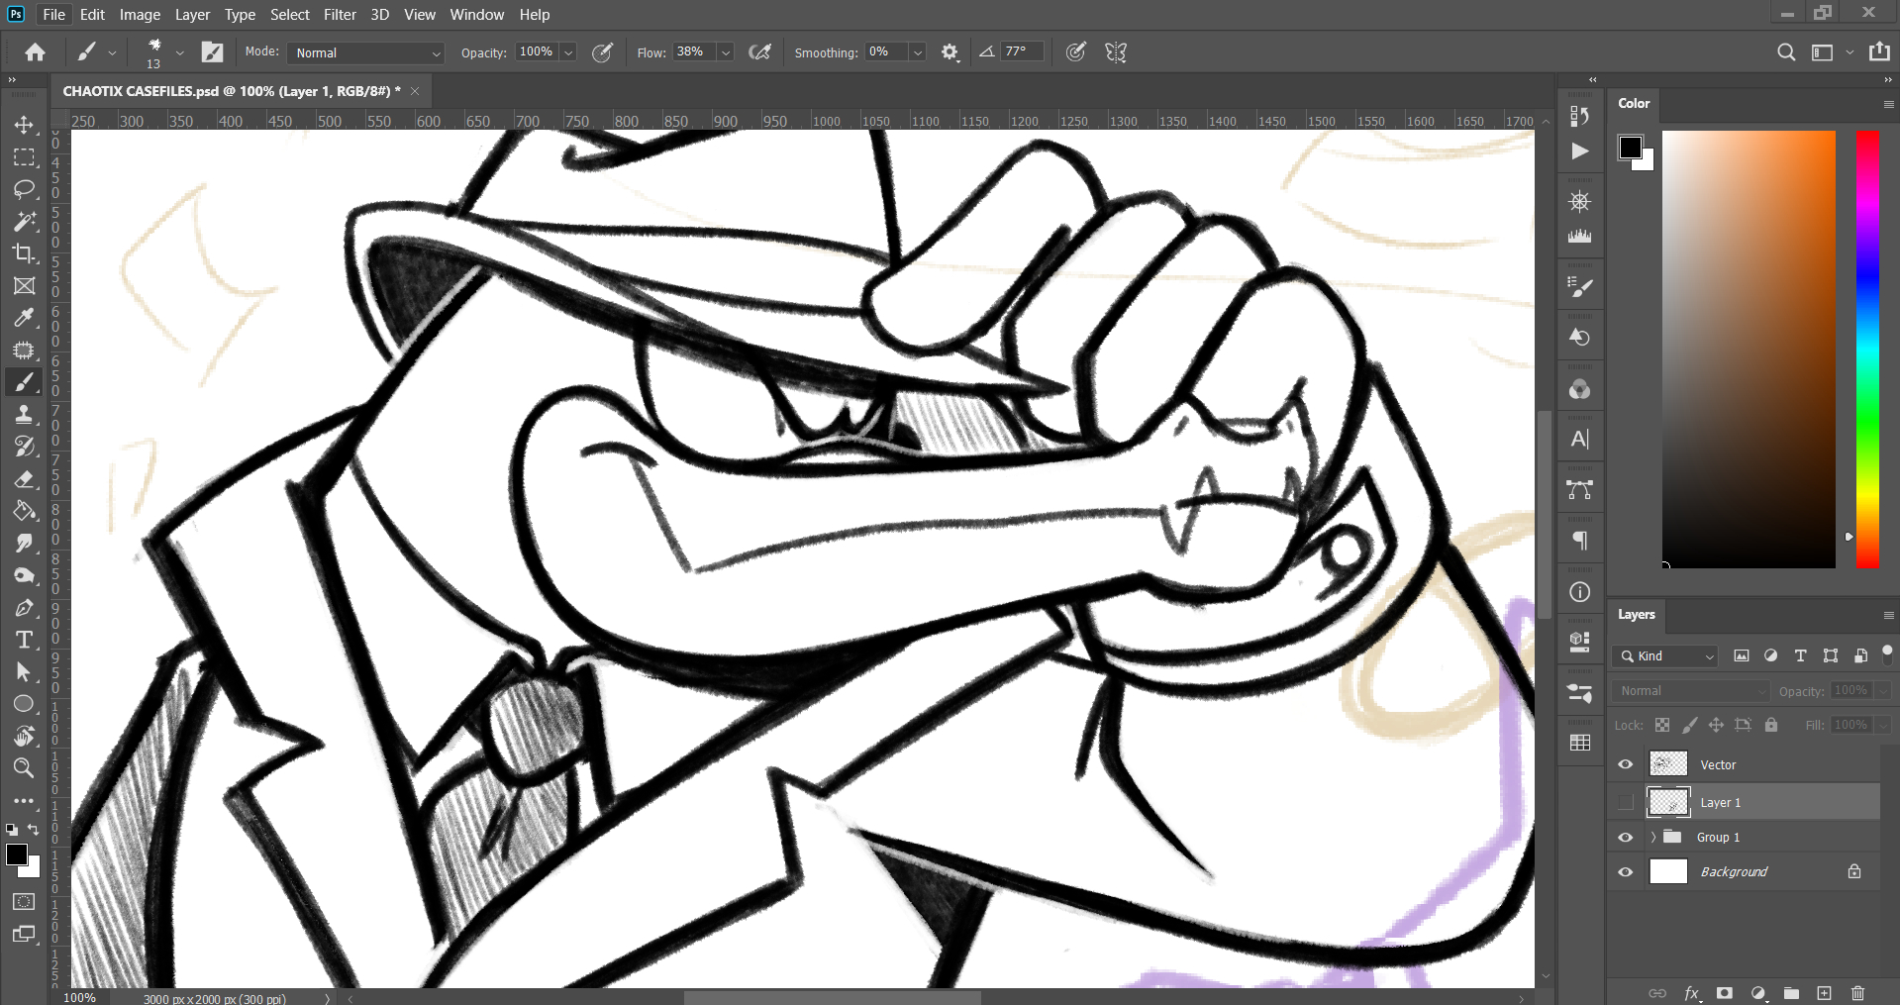Pick the Eyedropper tool
Screen dimensions: 1900x1005
[24, 318]
